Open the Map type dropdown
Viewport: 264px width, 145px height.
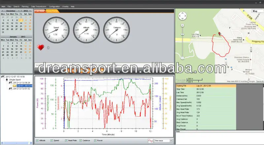pos(258,11)
